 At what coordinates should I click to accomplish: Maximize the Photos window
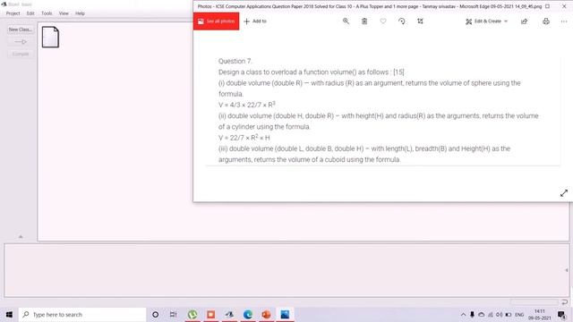click(x=547, y=6)
